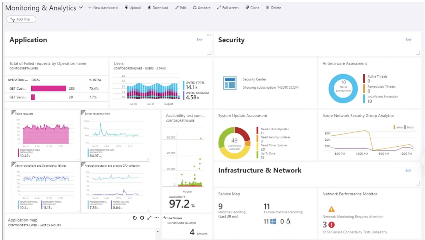The width and height of the screenshot is (425, 240).
Task: Enter Full screen mode
Action: (x=228, y=8)
